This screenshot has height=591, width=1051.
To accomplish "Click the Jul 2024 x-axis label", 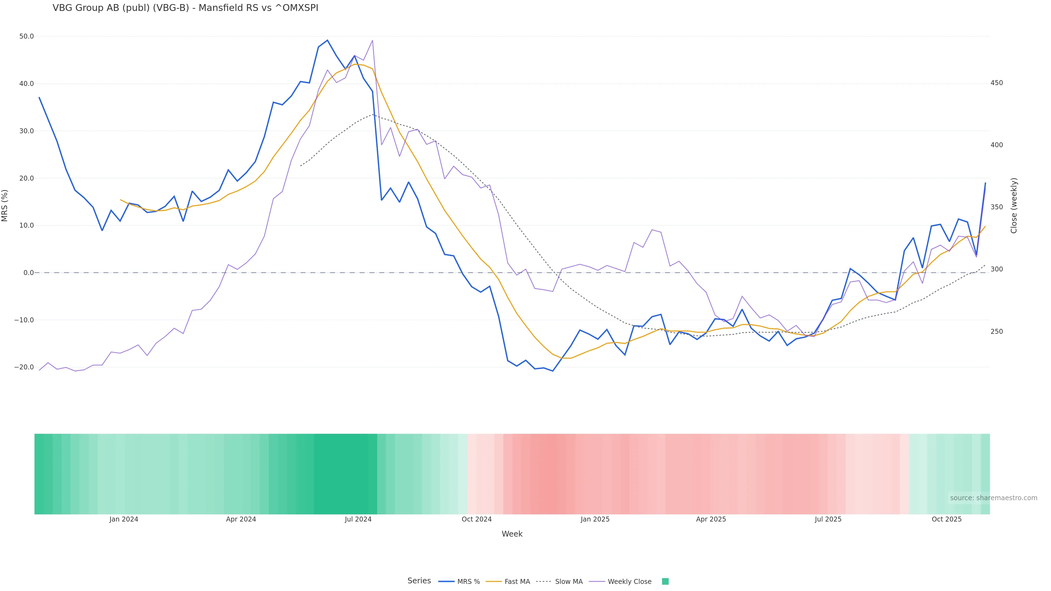I will click(x=358, y=519).
